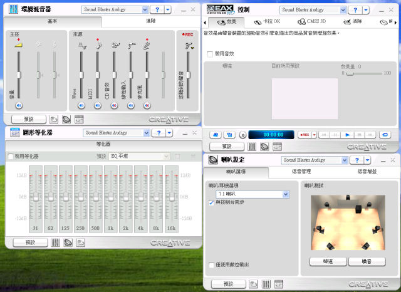Screen dimensions: 401x292
Task: Expand the help arrow menu in EAX Control
Action: 366,10
